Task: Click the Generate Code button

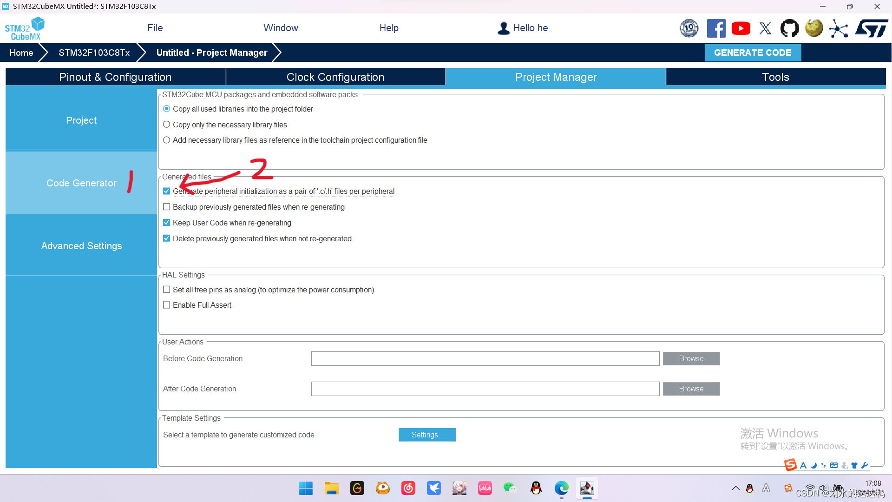Action: 752,53
